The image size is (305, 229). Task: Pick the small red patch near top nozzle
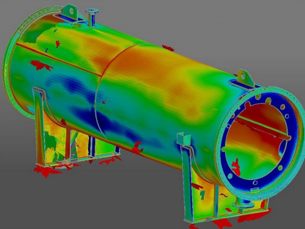pyautogui.click(x=58, y=43)
